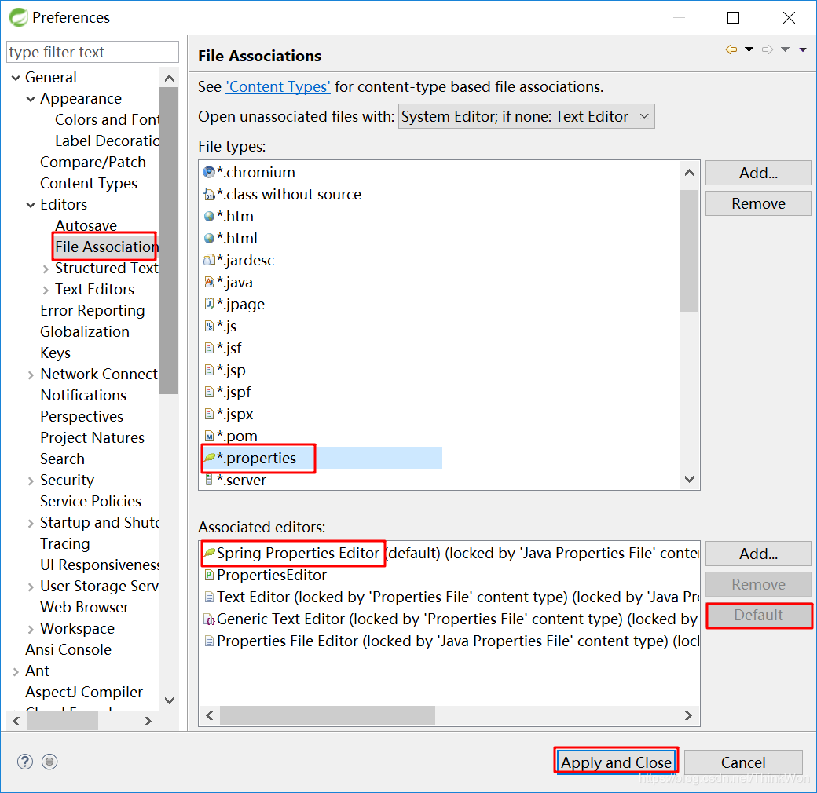The width and height of the screenshot is (817, 793).
Task: Click the Default button
Action: [758, 616]
